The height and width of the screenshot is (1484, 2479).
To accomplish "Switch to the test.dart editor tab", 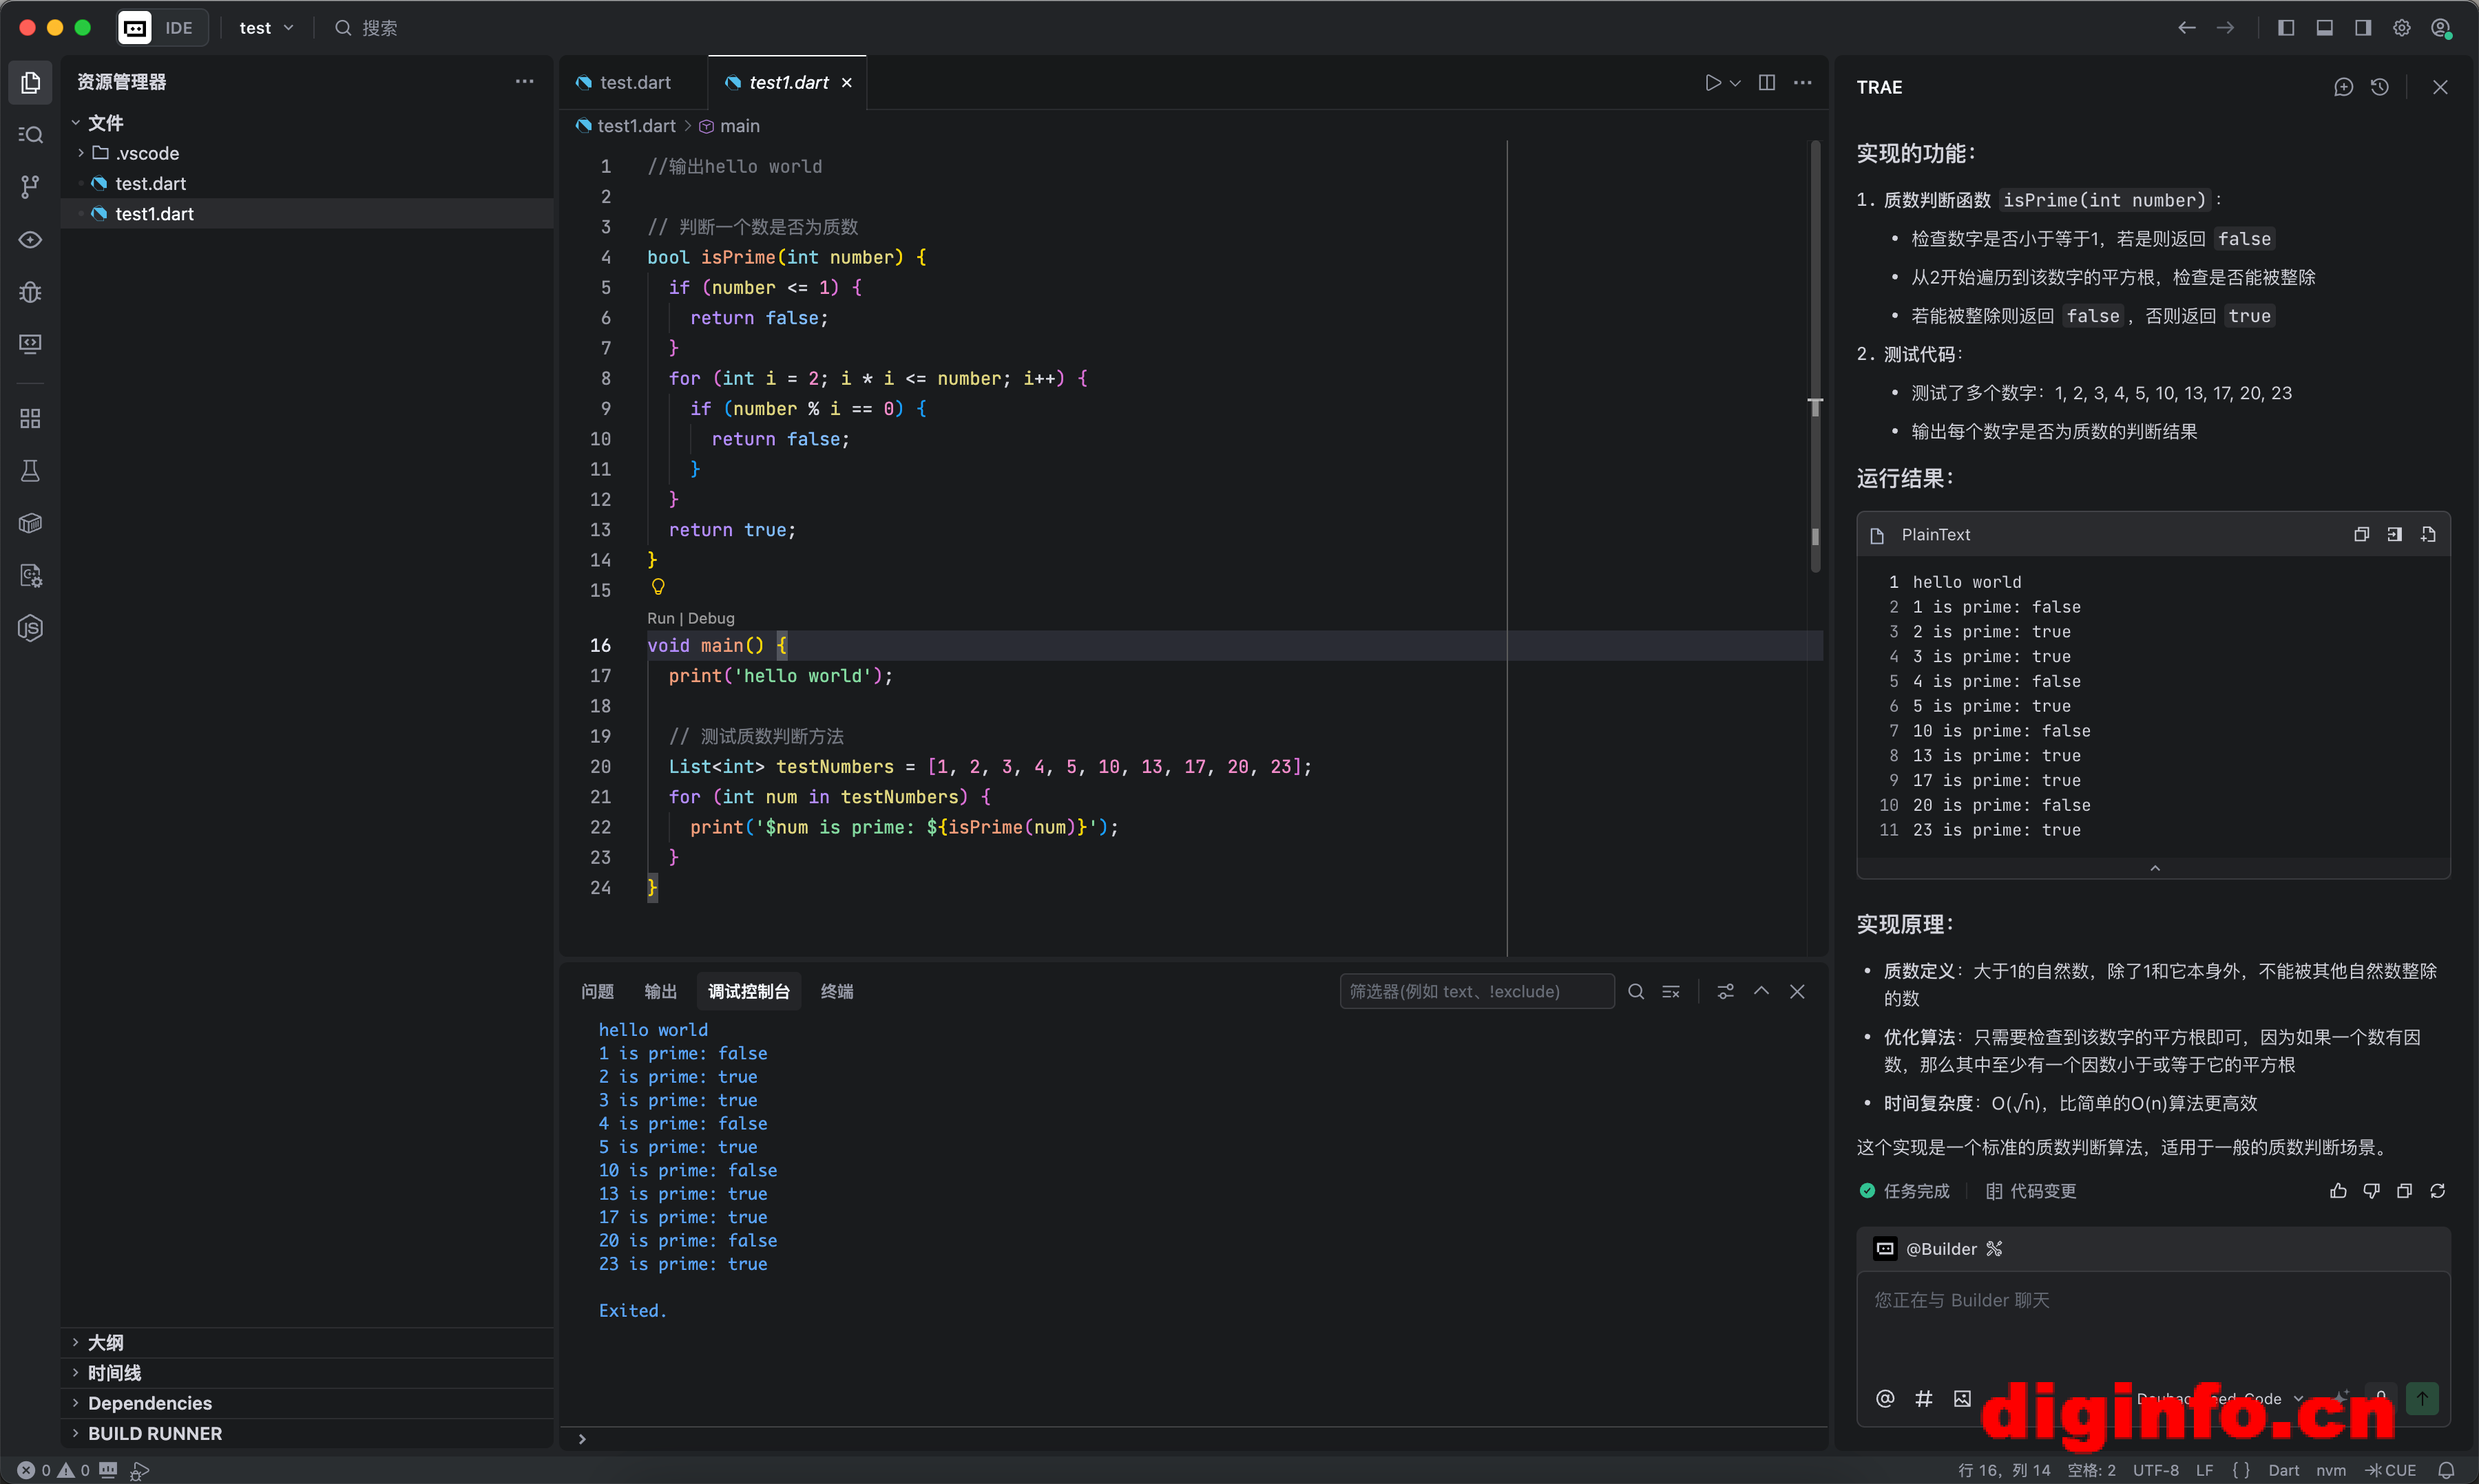I will (634, 83).
